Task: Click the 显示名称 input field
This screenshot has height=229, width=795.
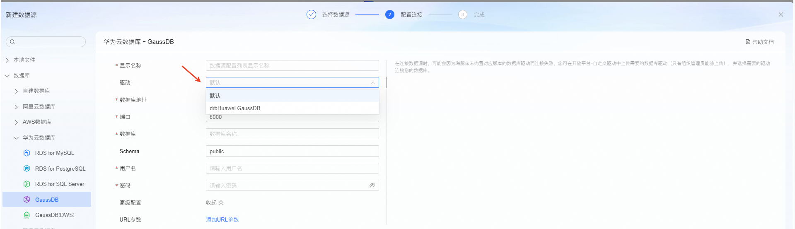Action: pyautogui.click(x=292, y=65)
